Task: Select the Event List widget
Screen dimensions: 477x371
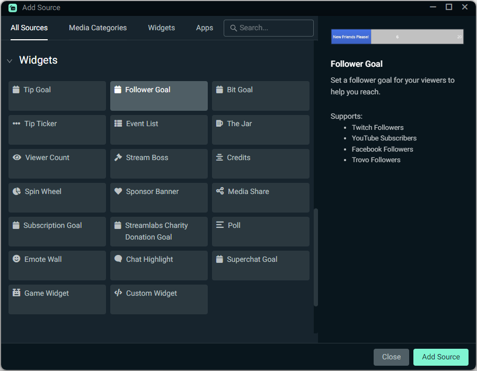Action: 158,130
